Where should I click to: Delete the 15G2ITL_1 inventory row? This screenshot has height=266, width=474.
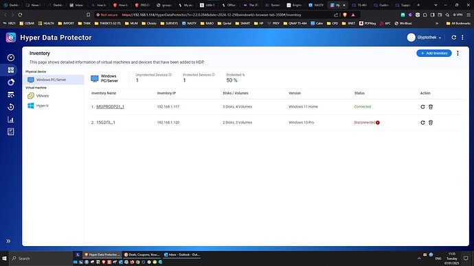click(x=431, y=123)
